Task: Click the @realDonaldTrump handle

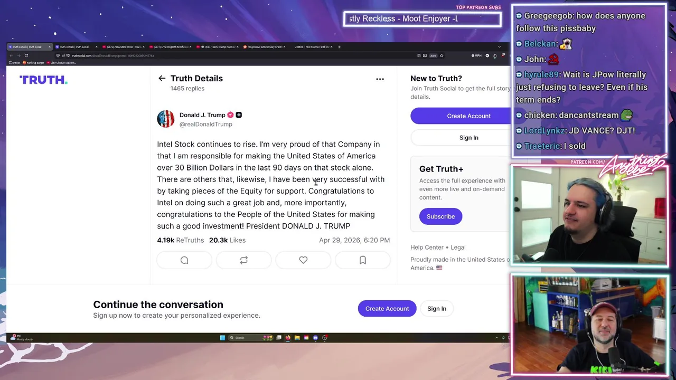Action: pos(205,124)
